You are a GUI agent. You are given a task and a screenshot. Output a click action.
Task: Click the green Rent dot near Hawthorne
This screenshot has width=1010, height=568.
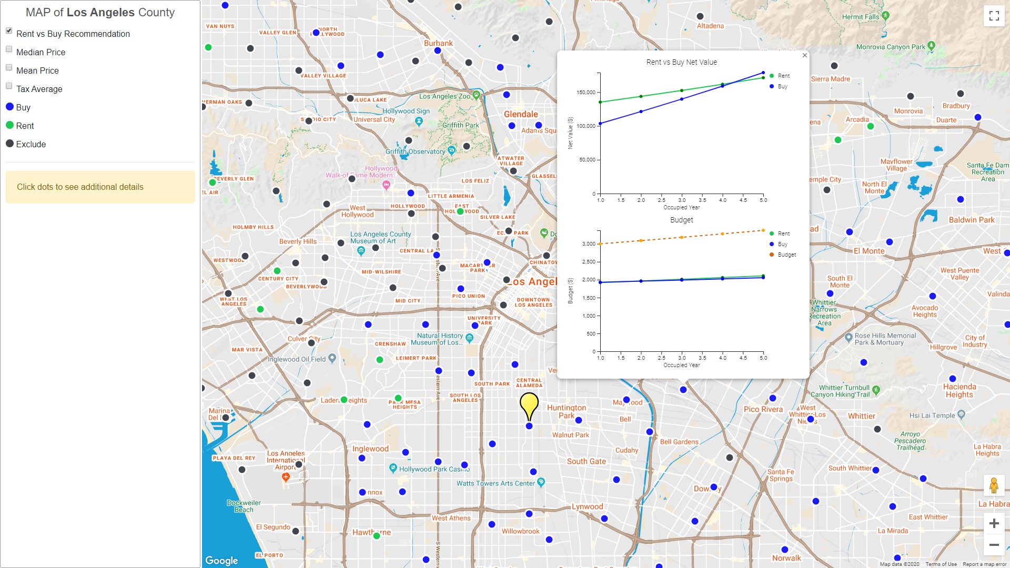pos(377,536)
